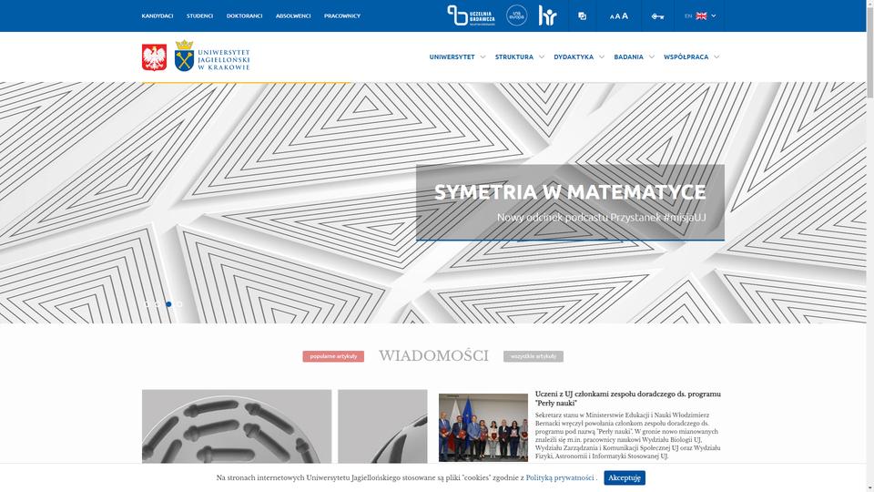Image resolution: width=874 pixels, height=492 pixels.
Task: Select the largest font size A
Action: 625,16
